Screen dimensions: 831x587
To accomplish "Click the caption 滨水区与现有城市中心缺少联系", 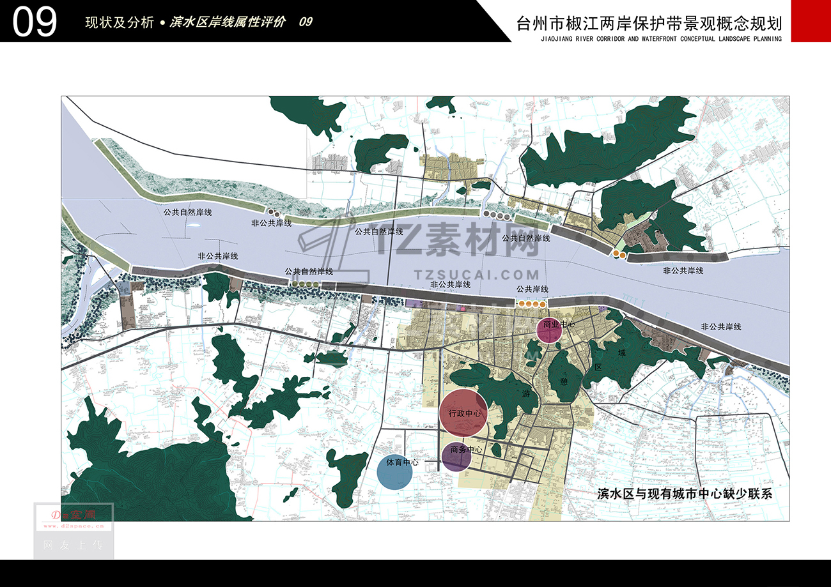I will (685, 494).
